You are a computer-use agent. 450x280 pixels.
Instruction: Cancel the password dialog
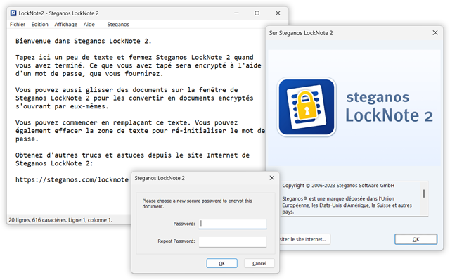tap(259, 263)
